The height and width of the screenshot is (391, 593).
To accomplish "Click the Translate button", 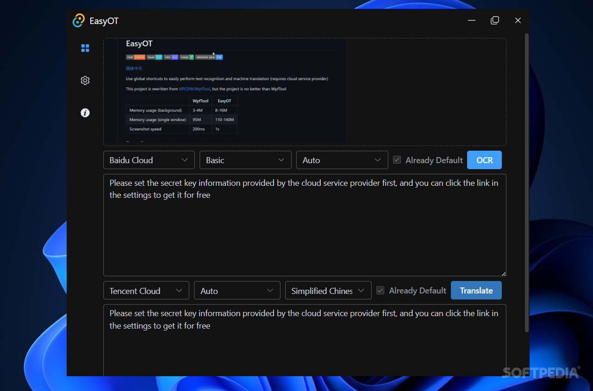I will point(476,290).
